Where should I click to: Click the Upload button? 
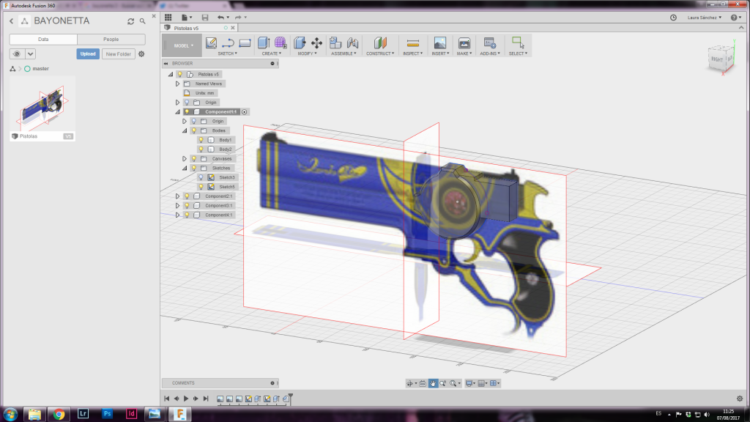coord(88,53)
